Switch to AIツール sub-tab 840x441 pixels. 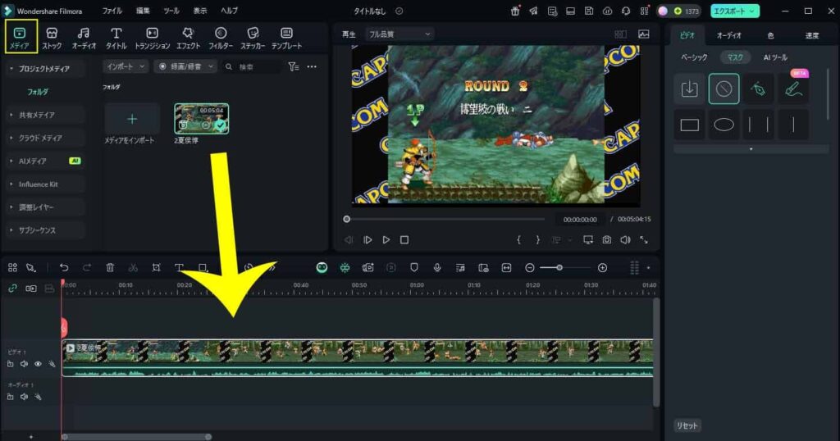pyautogui.click(x=775, y=57)
